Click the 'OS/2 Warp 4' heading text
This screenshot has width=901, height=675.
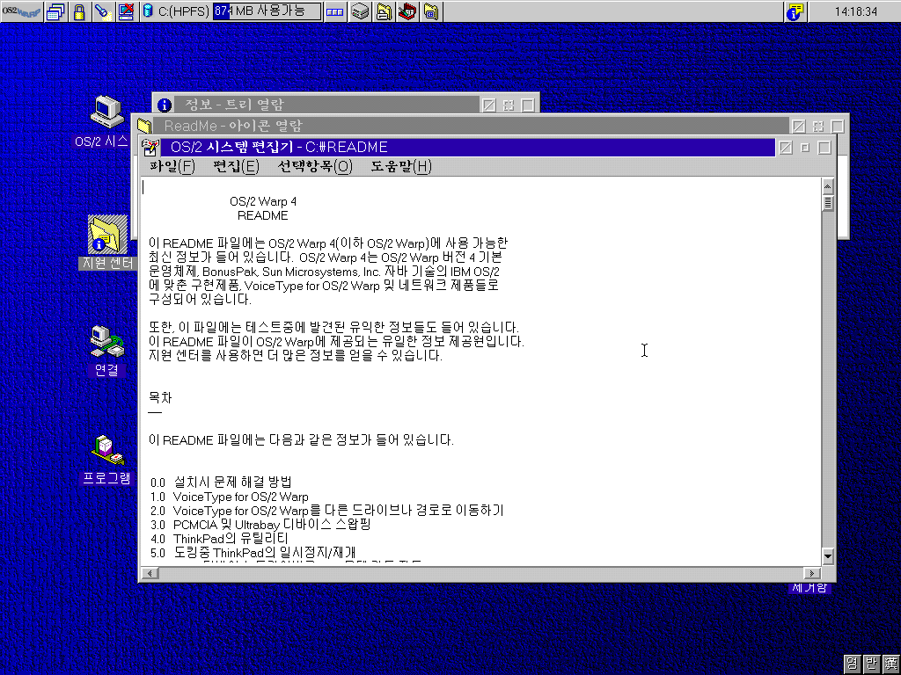(x=263, y=201)
